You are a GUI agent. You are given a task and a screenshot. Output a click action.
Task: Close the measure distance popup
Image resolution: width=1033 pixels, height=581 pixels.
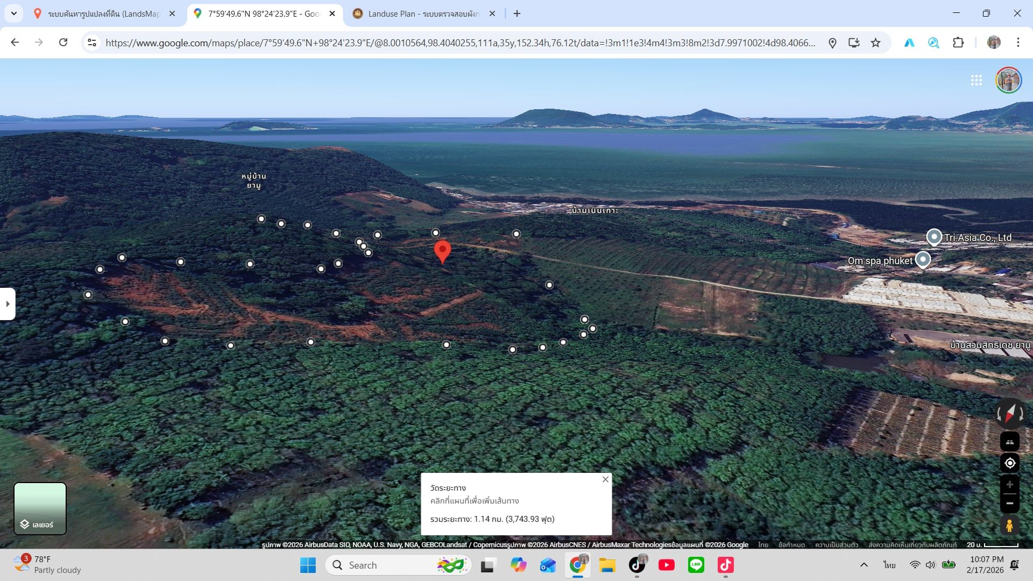(x=605, y=479)
